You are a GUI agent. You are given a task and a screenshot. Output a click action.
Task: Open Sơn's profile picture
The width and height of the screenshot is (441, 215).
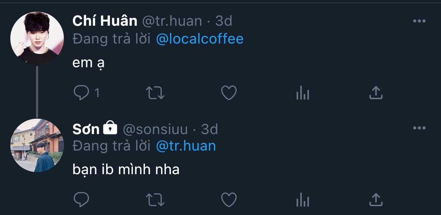37,145
